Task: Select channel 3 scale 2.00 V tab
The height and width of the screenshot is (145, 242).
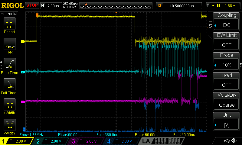Action: point(87,141)
